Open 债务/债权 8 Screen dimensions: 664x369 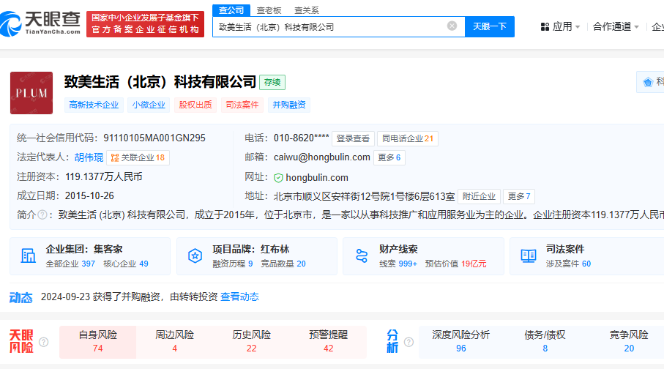(545, 342)
